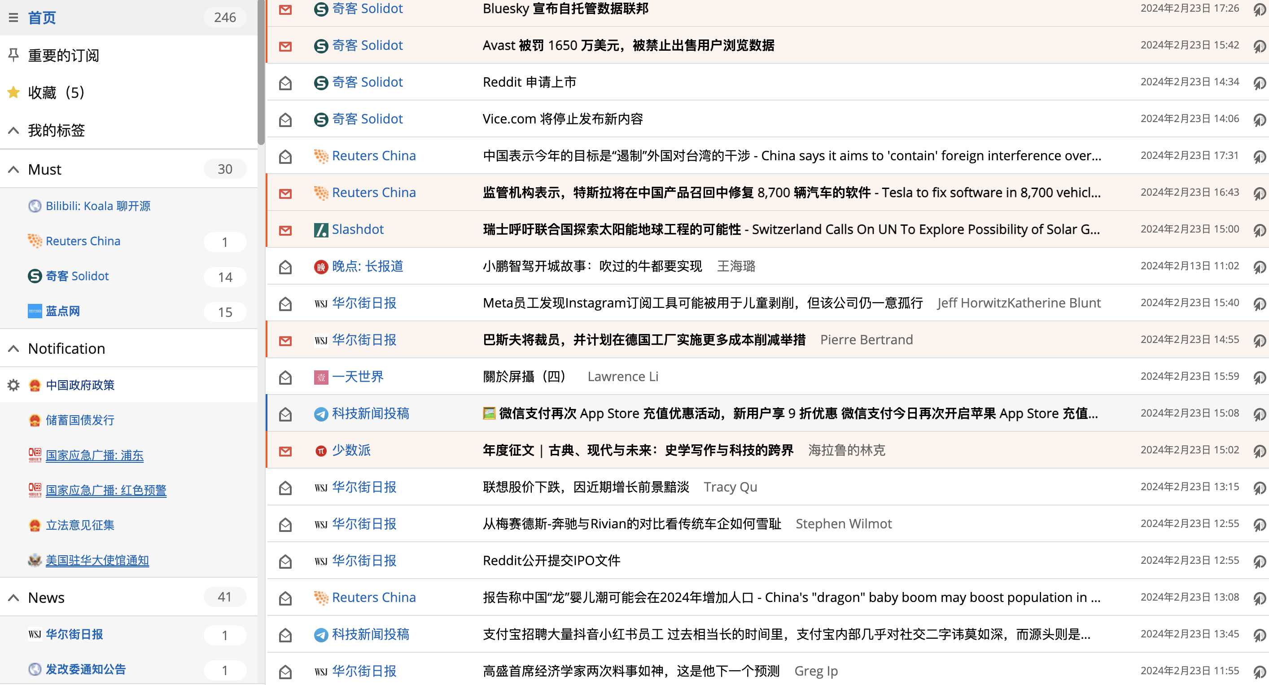Click the hamburger menu icon beside 首页
The height and width of the screenshot is (685, 1269).
13,18
